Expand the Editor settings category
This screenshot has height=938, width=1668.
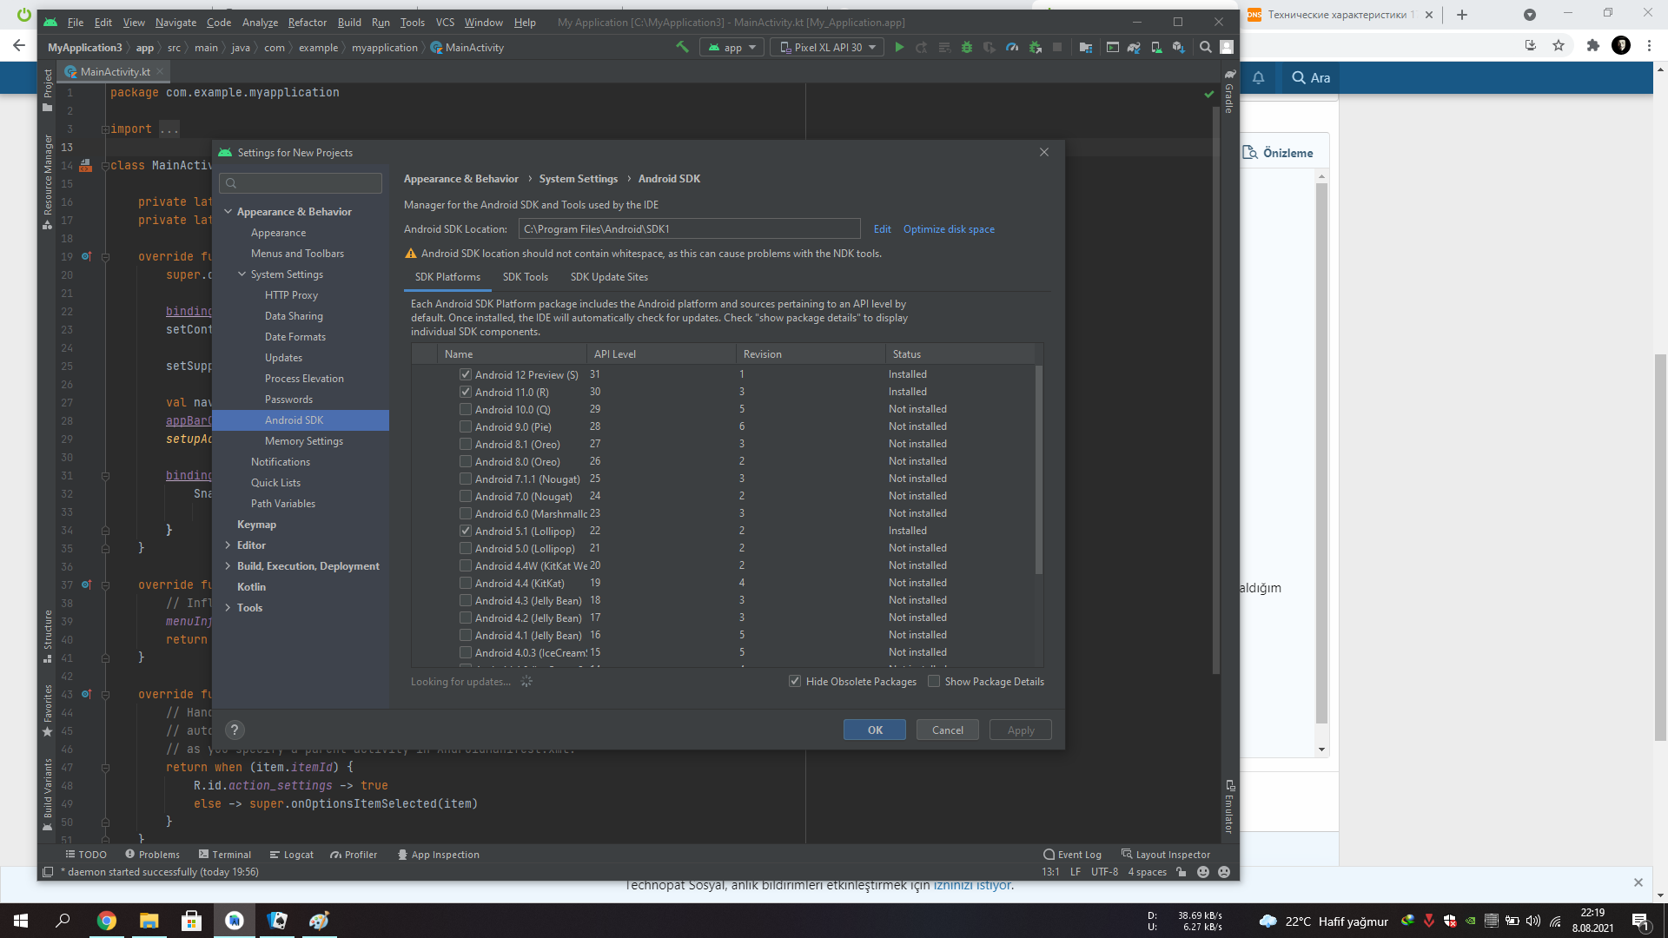tap(228, 545)
